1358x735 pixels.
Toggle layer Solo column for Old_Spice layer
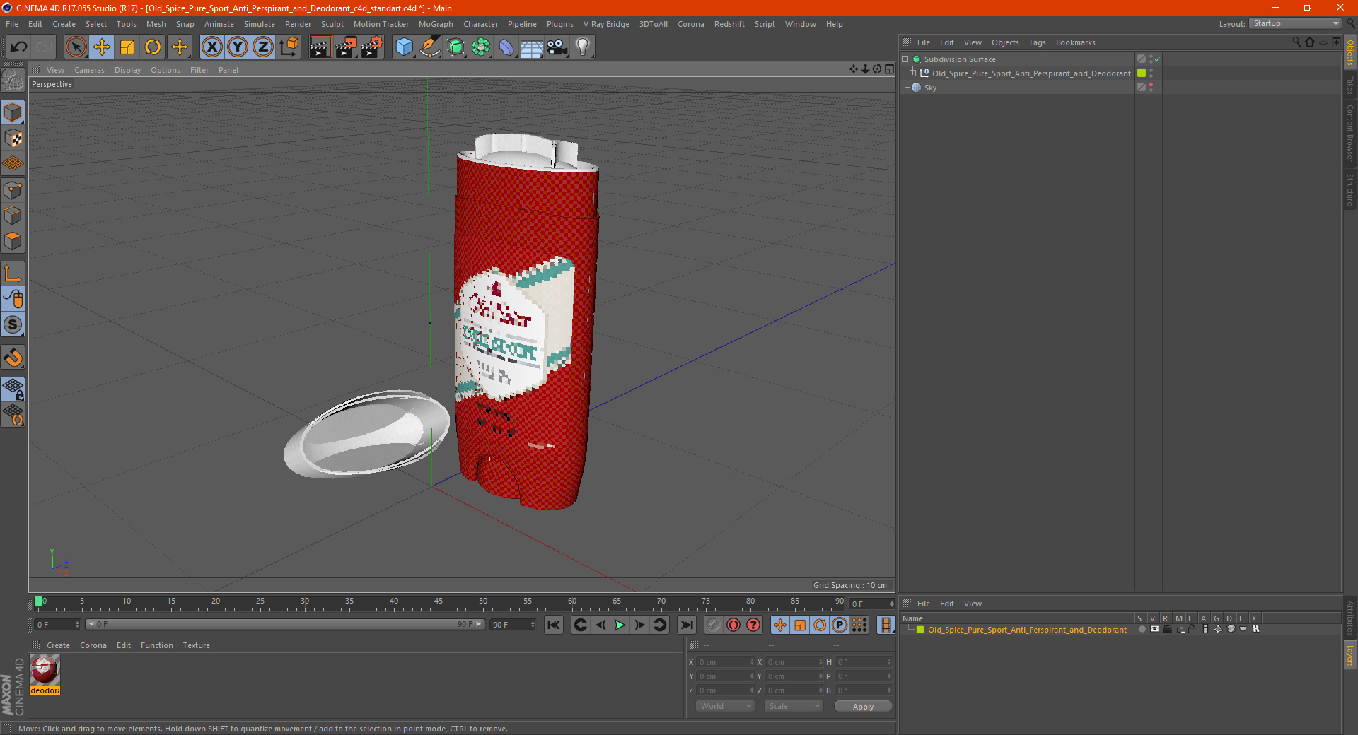(x=1141, y=629)
